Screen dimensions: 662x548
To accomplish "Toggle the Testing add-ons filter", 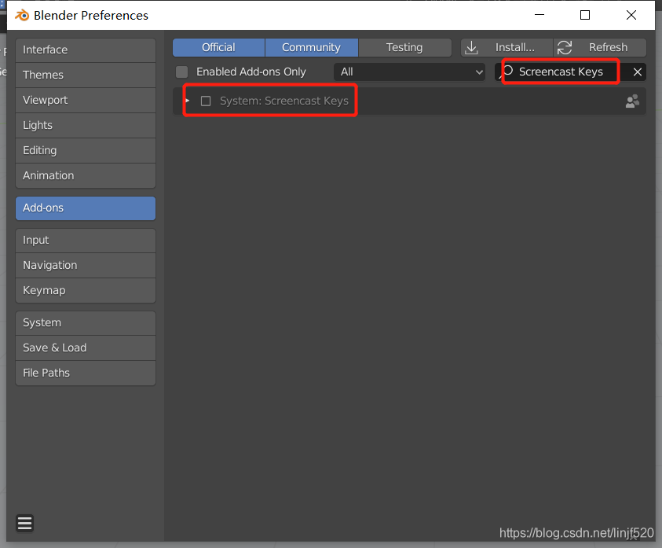I will pos(405,47).
